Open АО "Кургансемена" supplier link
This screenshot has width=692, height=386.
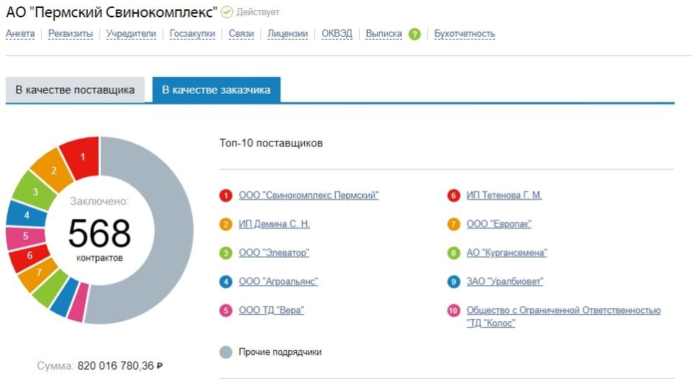pos(507,253)
